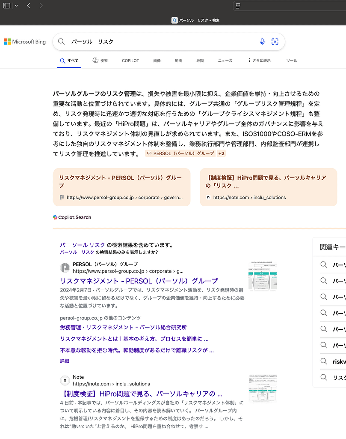The image size is (346, 439).
Task: Open リスクマネジメント – PERSOL グループ result link
Action: pyautogui.click(x=139, y=281)
